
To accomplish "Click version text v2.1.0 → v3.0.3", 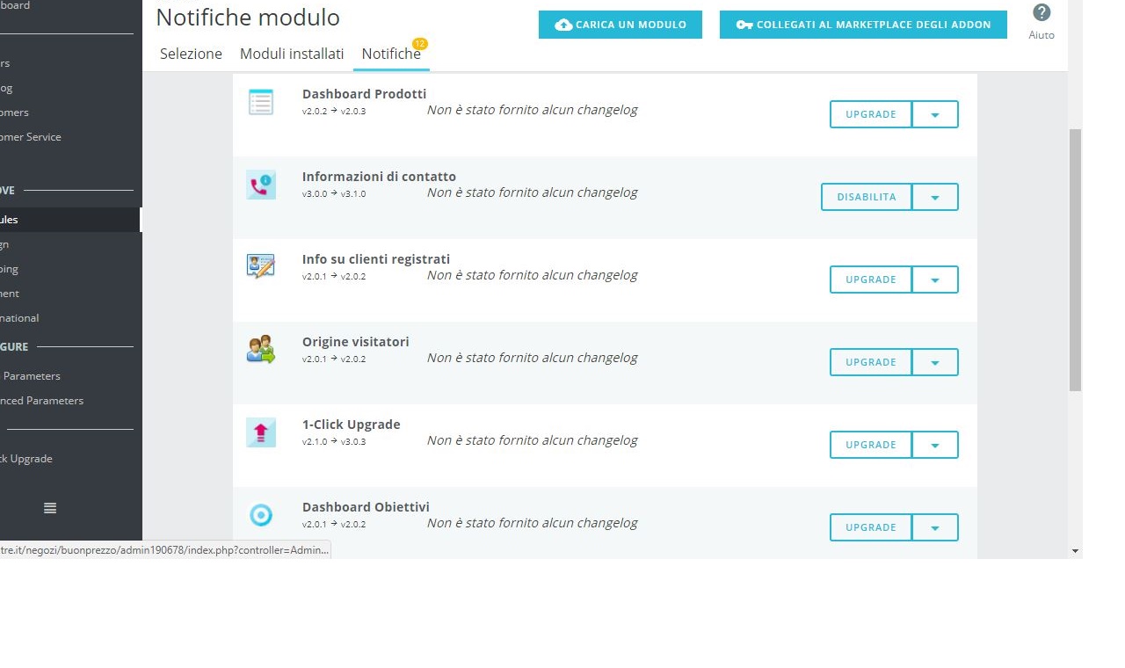I will point(334,441).
